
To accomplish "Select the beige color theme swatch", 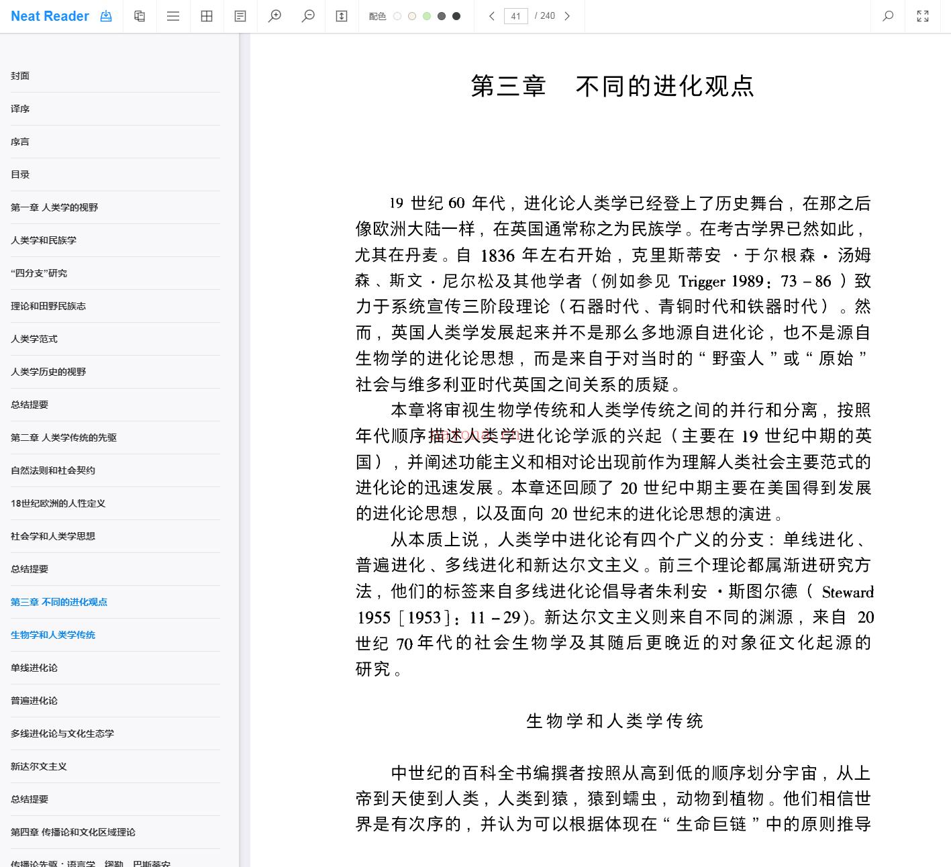I will point(412,16).
